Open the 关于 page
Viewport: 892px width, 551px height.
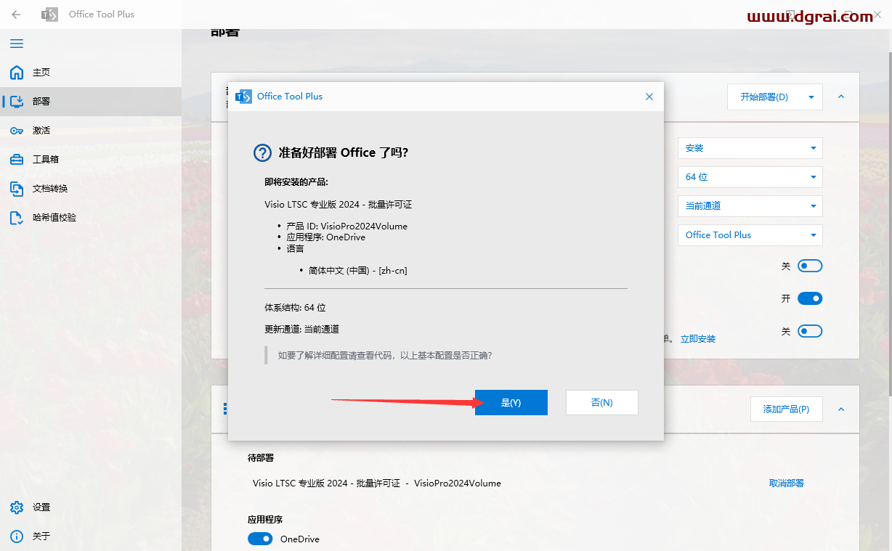[x=91, y=536]
